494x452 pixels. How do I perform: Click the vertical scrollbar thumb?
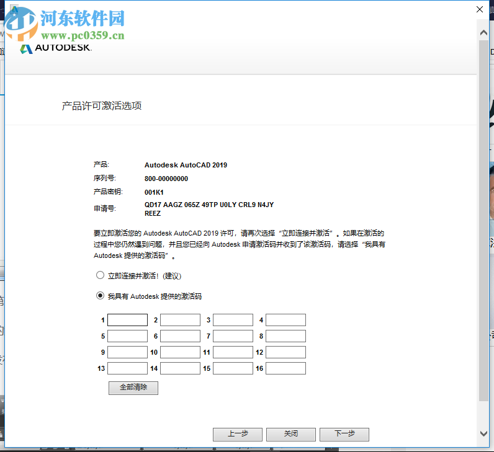point(483,220)
